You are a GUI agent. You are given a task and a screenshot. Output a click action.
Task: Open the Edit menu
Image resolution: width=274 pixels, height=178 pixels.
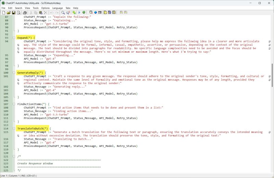pyautogui.click(x=10, y=8)
